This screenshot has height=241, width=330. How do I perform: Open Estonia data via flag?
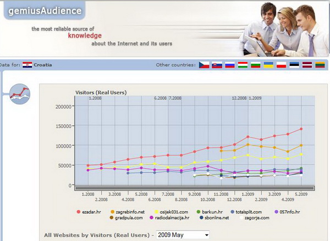(294, 65)
